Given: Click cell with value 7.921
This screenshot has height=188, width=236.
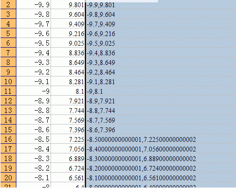Looking at the screenshot, I should [x=68, y=100].
